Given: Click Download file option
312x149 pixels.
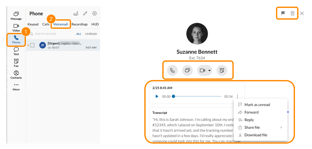Looking at the screenshot, I should [x=255, y=135].
